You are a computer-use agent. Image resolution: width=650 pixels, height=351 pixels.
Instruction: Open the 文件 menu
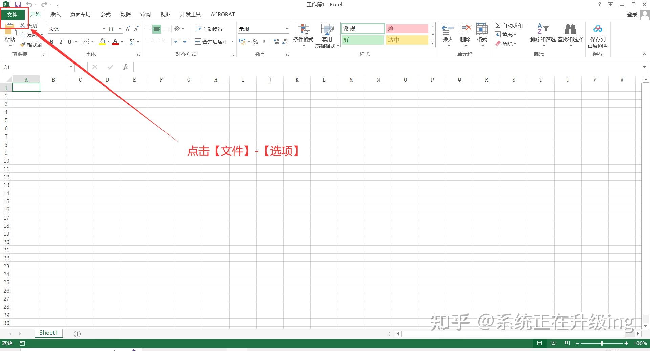pyautogui.click(x=13, y=14)
